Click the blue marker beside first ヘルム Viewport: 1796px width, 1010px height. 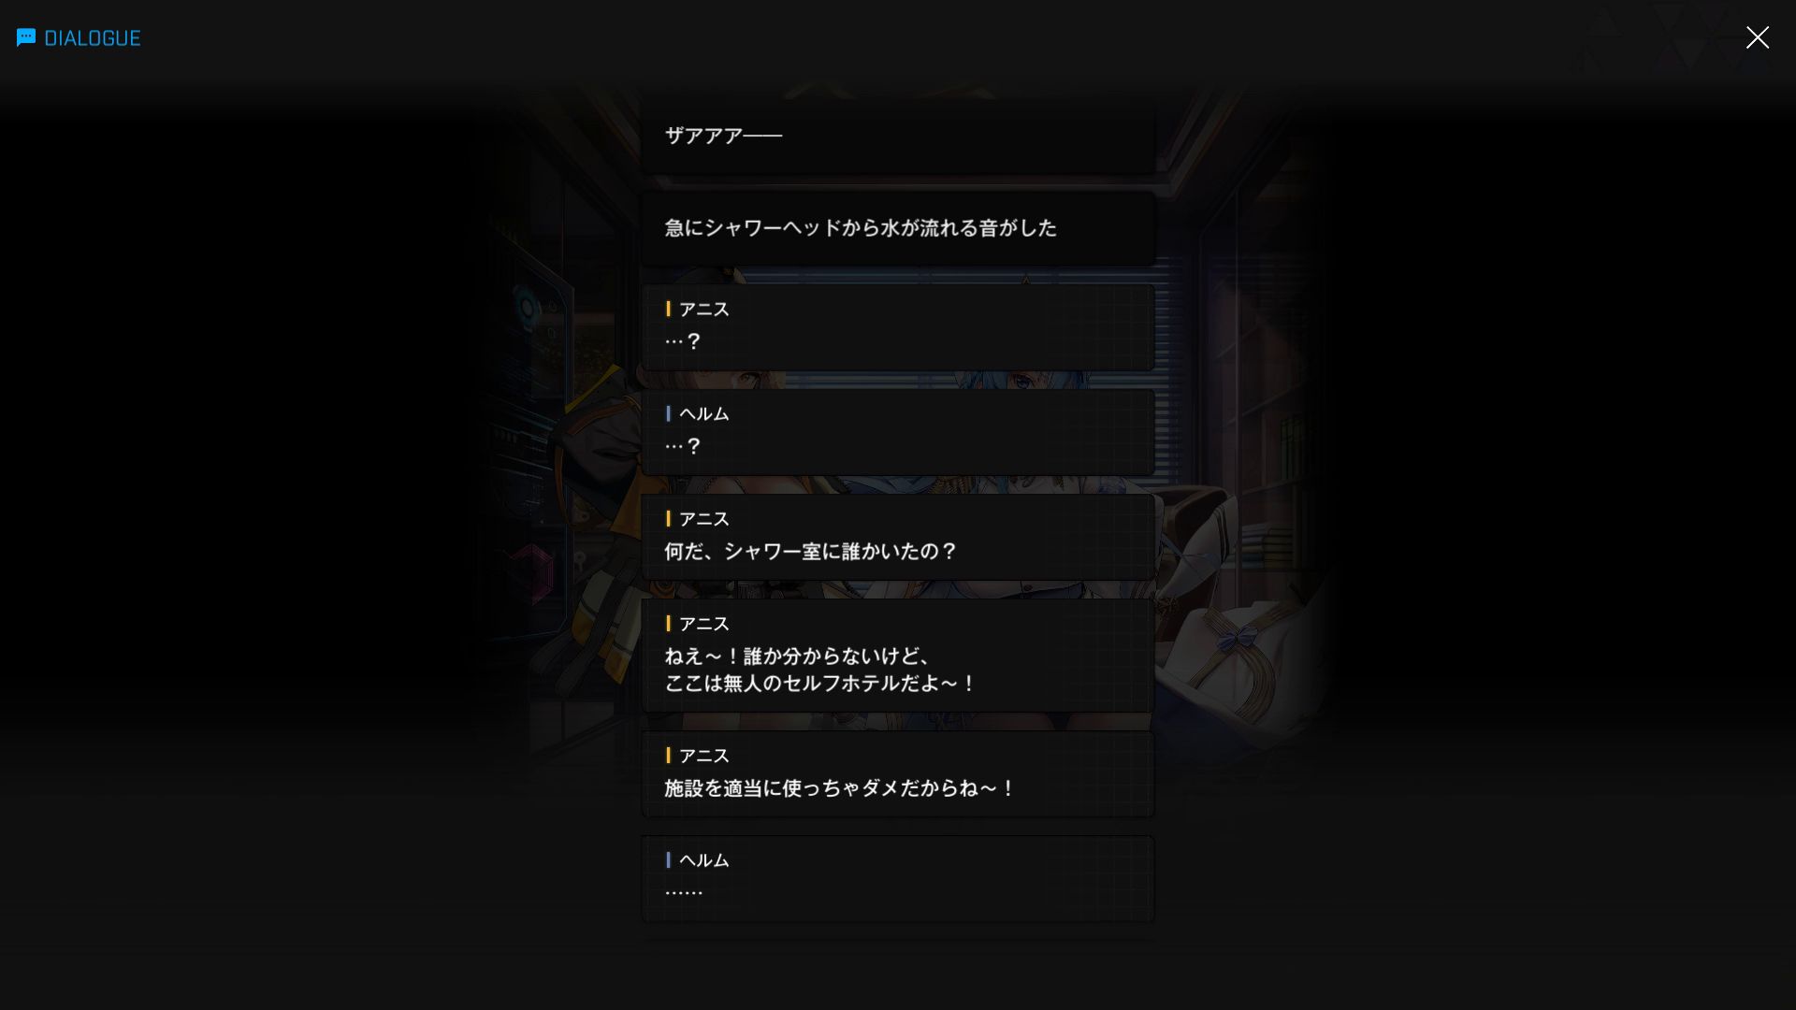668,413
